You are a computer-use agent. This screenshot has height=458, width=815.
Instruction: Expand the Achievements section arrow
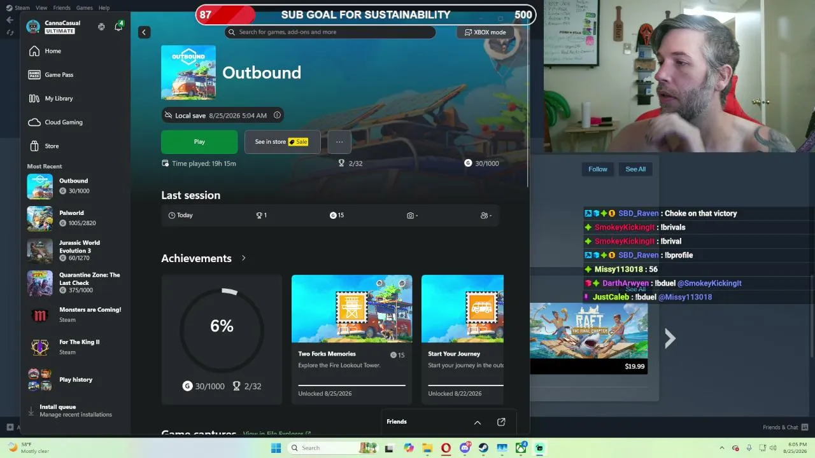(x=243, y=258)
